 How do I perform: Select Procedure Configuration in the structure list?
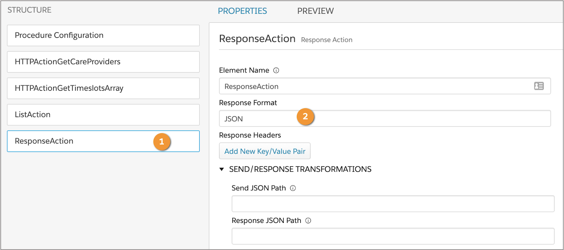click(x=103, y=36)
